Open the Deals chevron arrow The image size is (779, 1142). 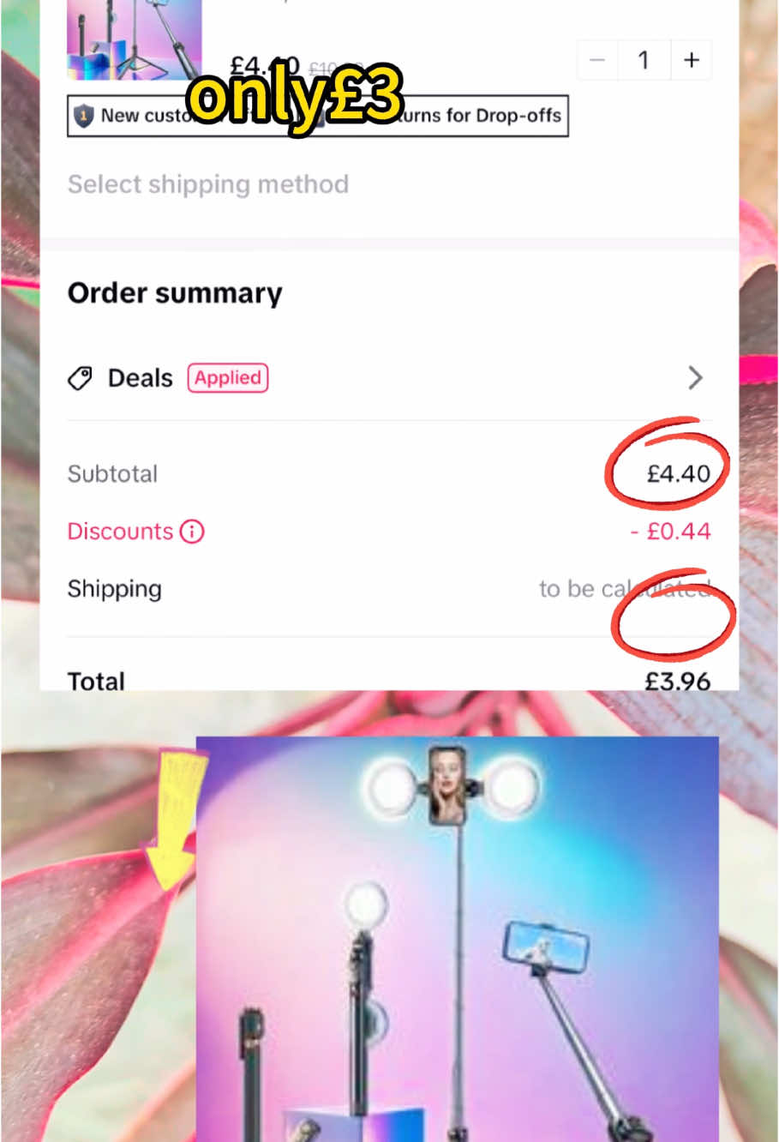pyautogui.click(x=695, y=378)
